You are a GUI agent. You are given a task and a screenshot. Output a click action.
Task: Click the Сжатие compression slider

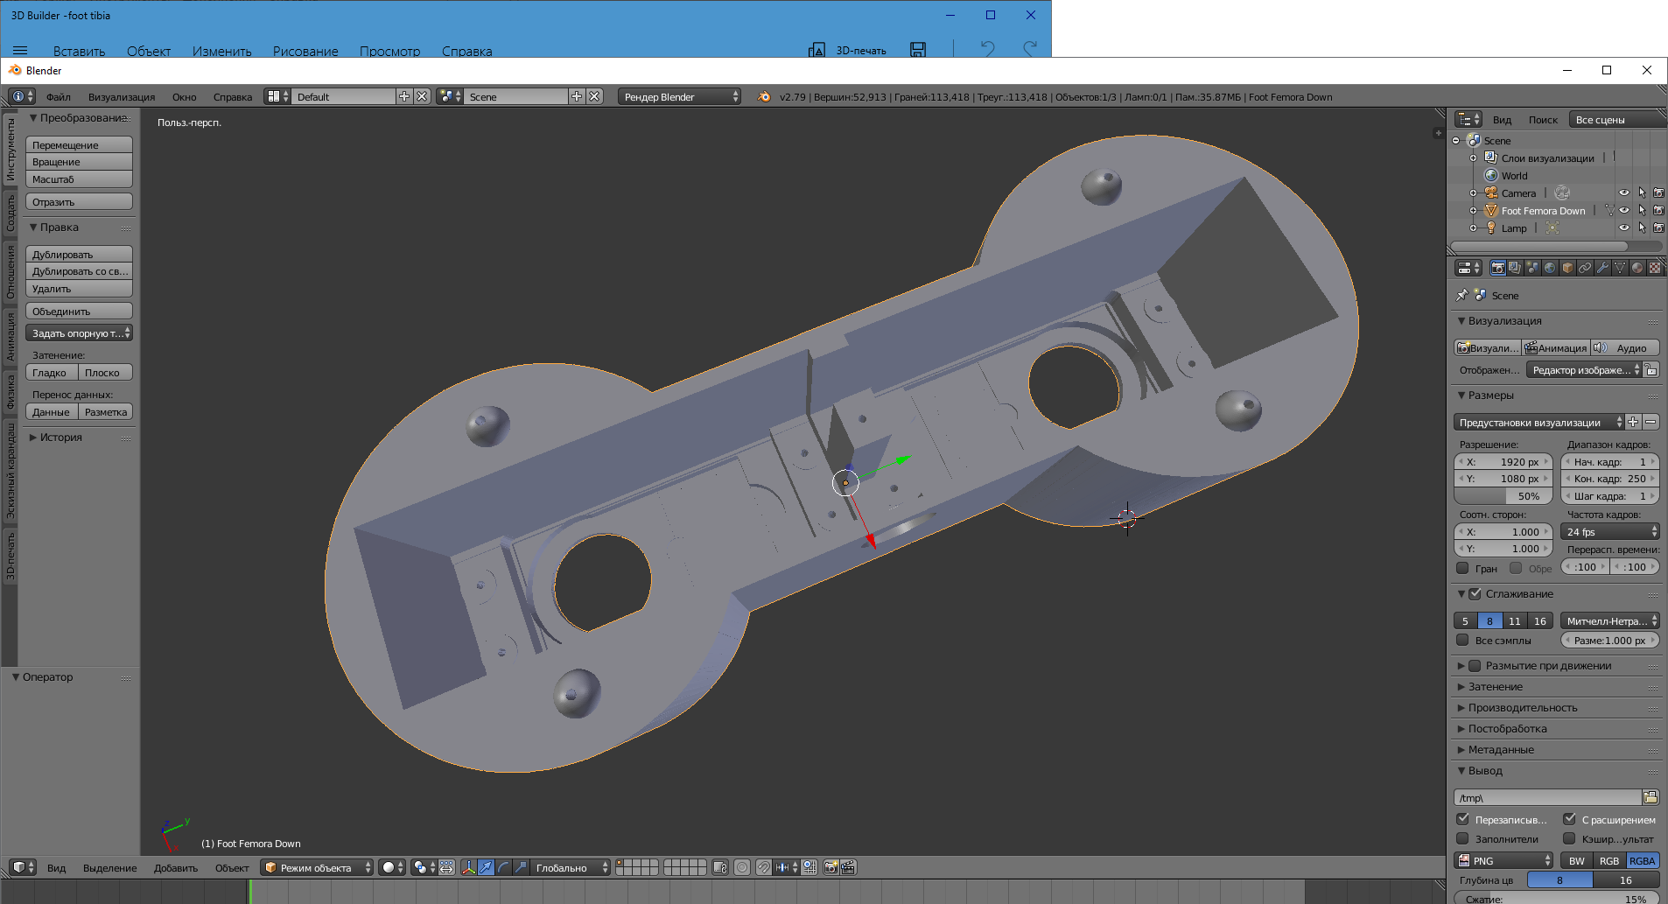click(1556, 899)
